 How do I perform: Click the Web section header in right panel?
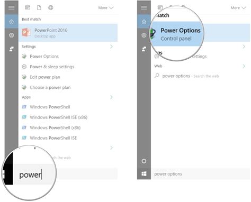[158, 66]
